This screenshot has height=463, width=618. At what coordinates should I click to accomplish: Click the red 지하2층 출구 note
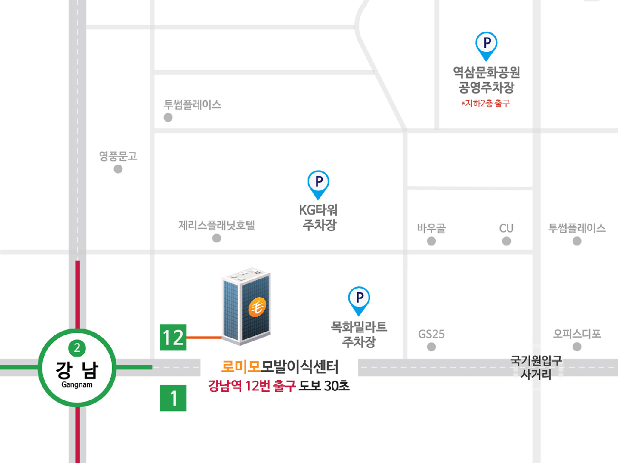click(485, 103)
